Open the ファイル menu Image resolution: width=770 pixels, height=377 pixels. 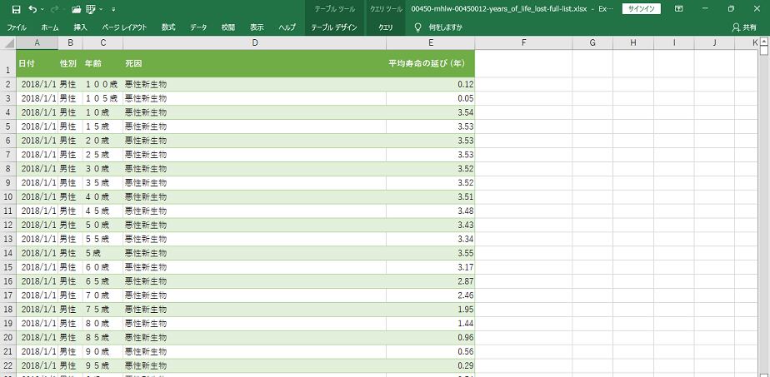(x=17, y=27)
